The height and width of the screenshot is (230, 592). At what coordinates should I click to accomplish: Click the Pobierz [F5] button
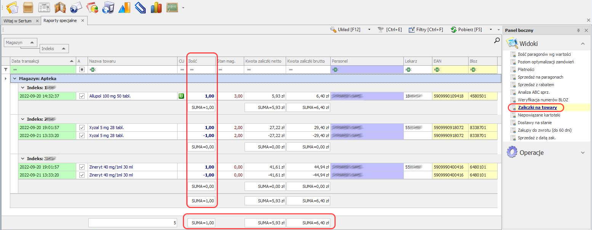pos(466,30)
